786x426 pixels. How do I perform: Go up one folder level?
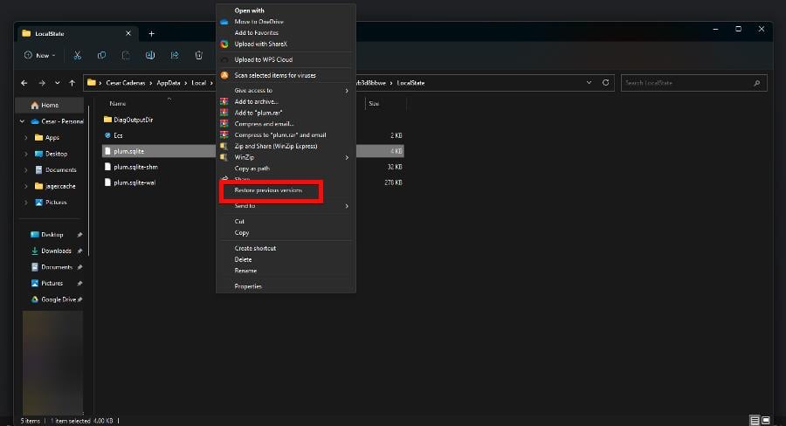[72, 83]
